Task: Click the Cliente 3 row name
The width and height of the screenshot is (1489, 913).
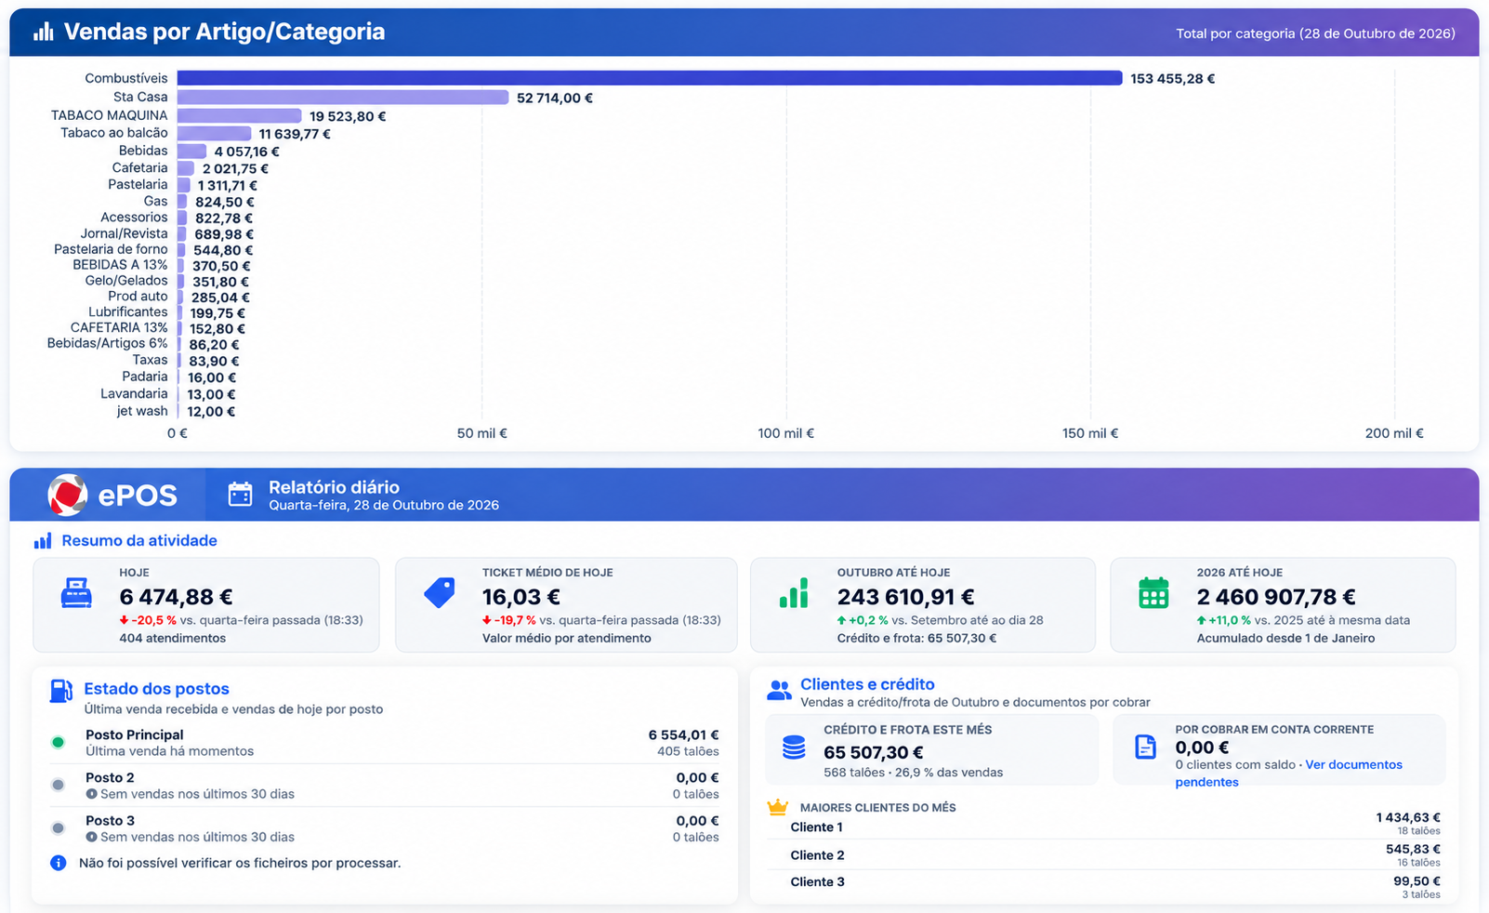Action: point(817,882)
